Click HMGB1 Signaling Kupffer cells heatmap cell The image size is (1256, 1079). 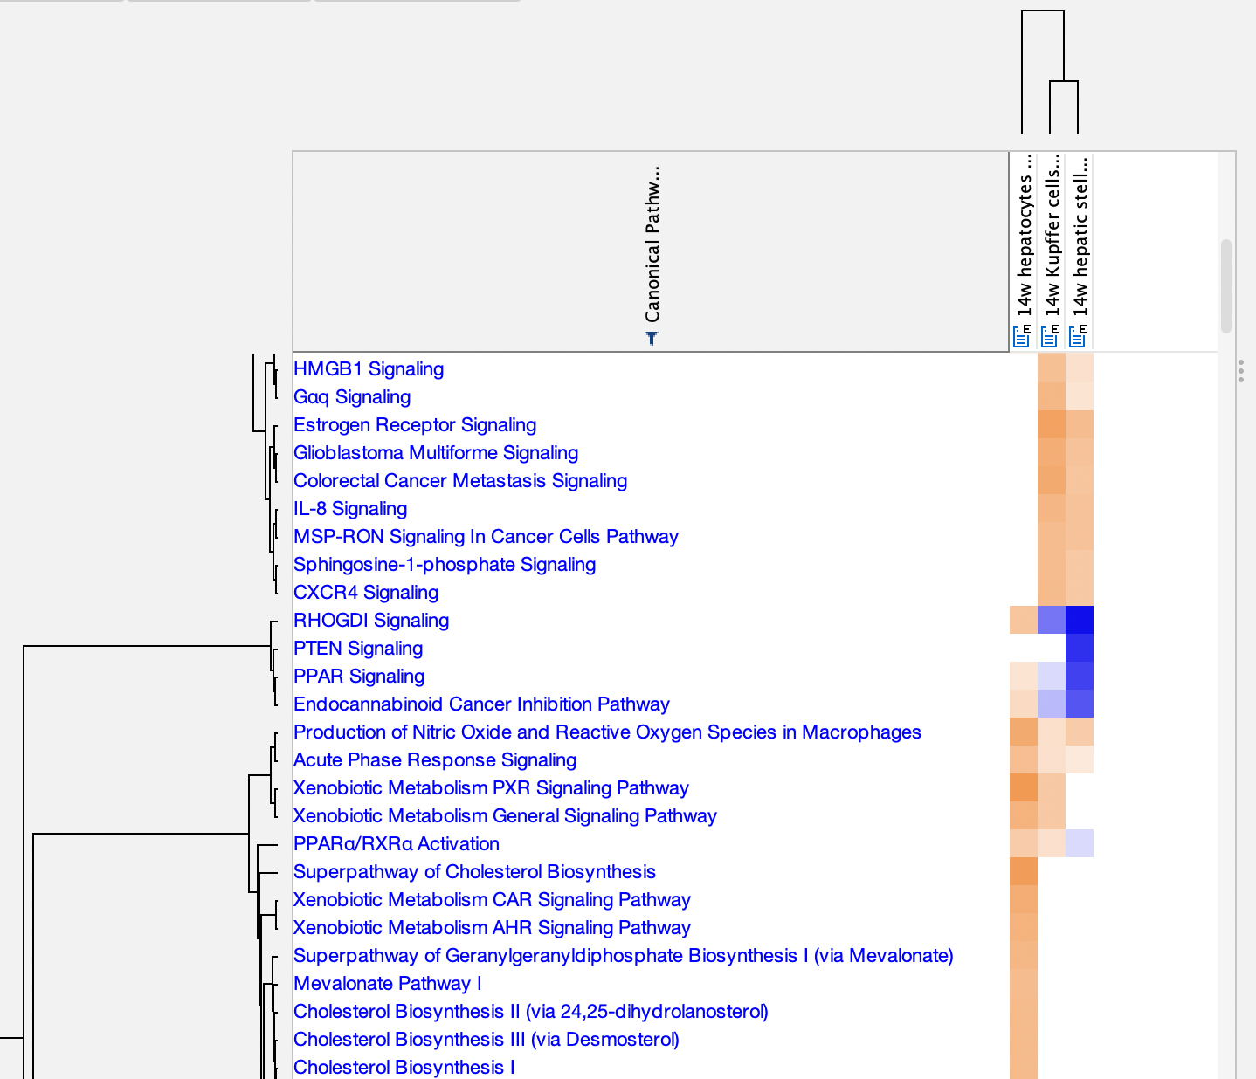(x=1052, y=368)
